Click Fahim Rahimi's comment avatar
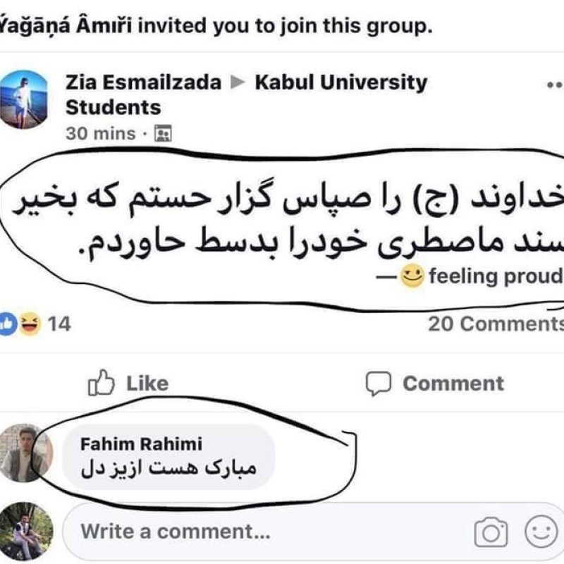Screen dimensions: 564x564 [x=25, y=453]
